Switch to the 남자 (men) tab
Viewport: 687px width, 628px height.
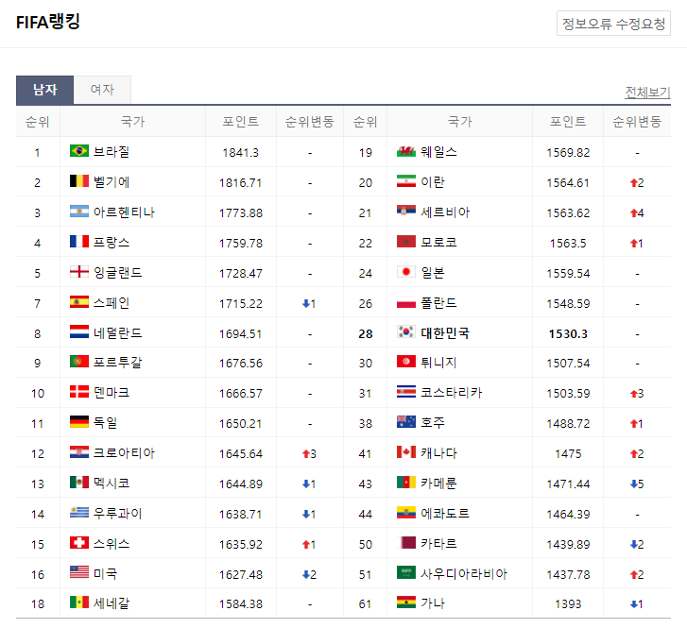point(44,90)
